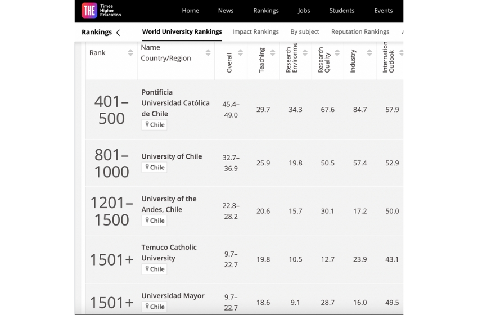478x315 pixels.
Task: Sort by Overall score arrows
Action: 241,53
